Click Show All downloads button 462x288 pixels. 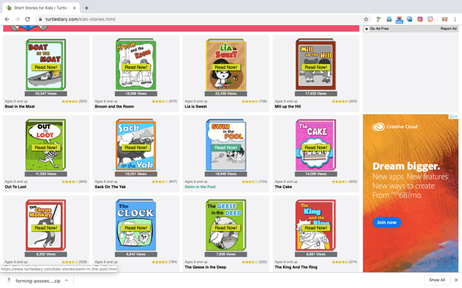437,280
